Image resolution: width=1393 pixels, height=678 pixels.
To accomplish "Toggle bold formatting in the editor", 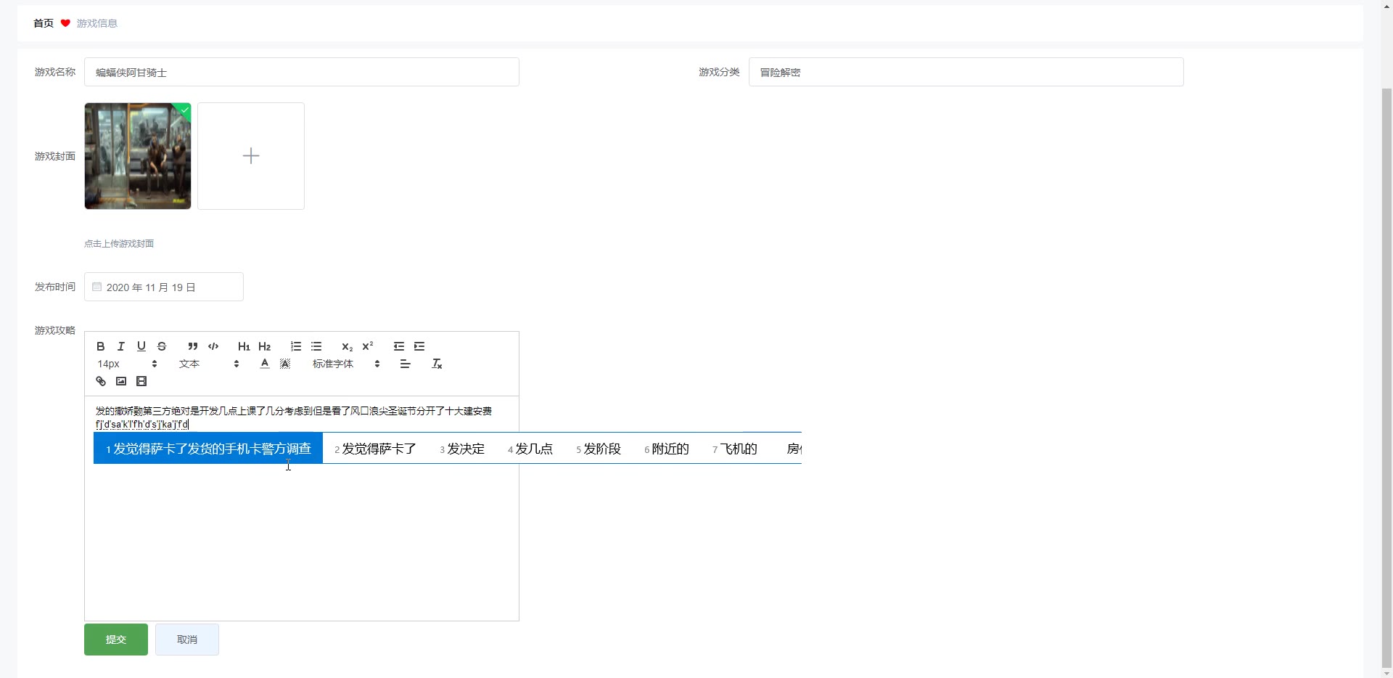I will tap(101, 346).
